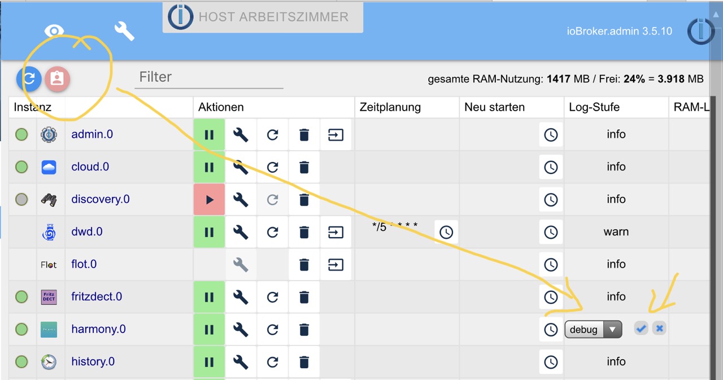Cancel log level edit with X
Viewport: 723px width, 380px height.
[659, 328]
